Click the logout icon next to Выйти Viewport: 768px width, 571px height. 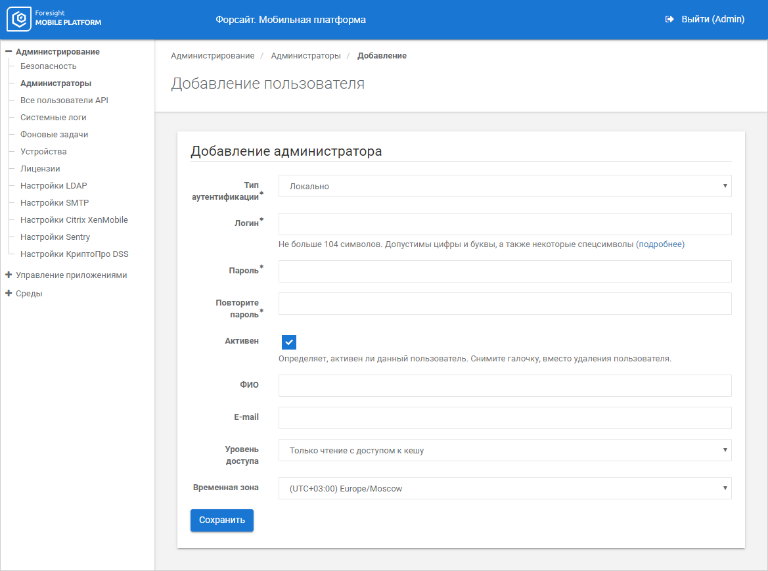tap(669, 20)
